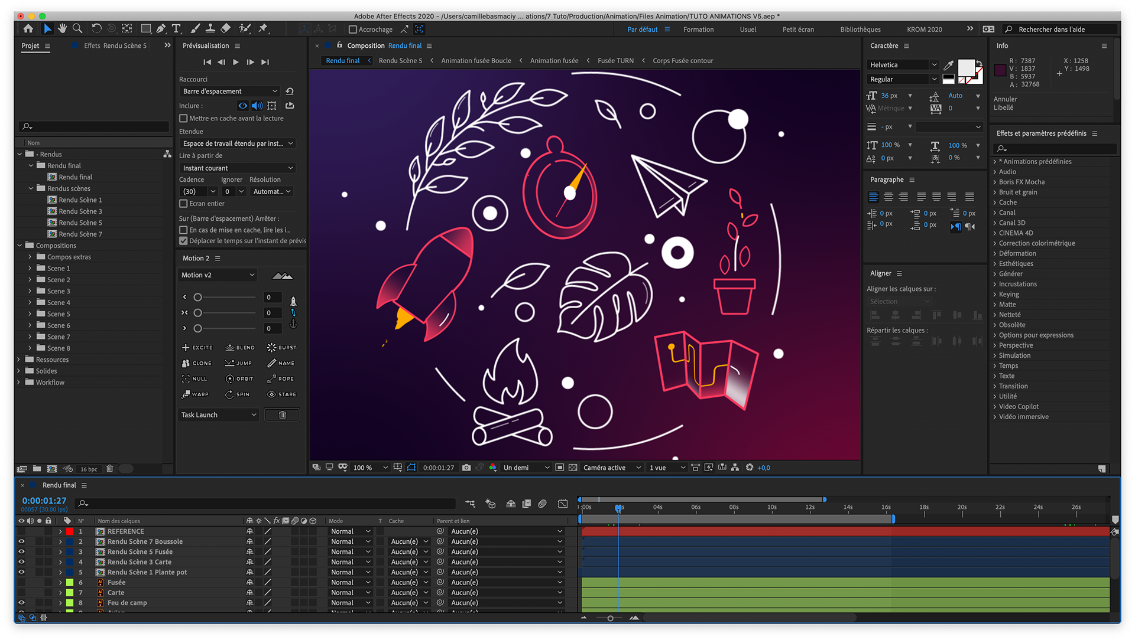Click the EXCITE button in Motion 2

click(x=197, y=348)
